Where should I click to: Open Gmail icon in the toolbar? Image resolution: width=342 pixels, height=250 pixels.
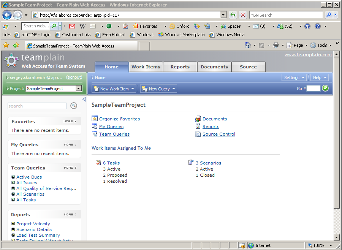pyautogui.click(x=72, y=26)
